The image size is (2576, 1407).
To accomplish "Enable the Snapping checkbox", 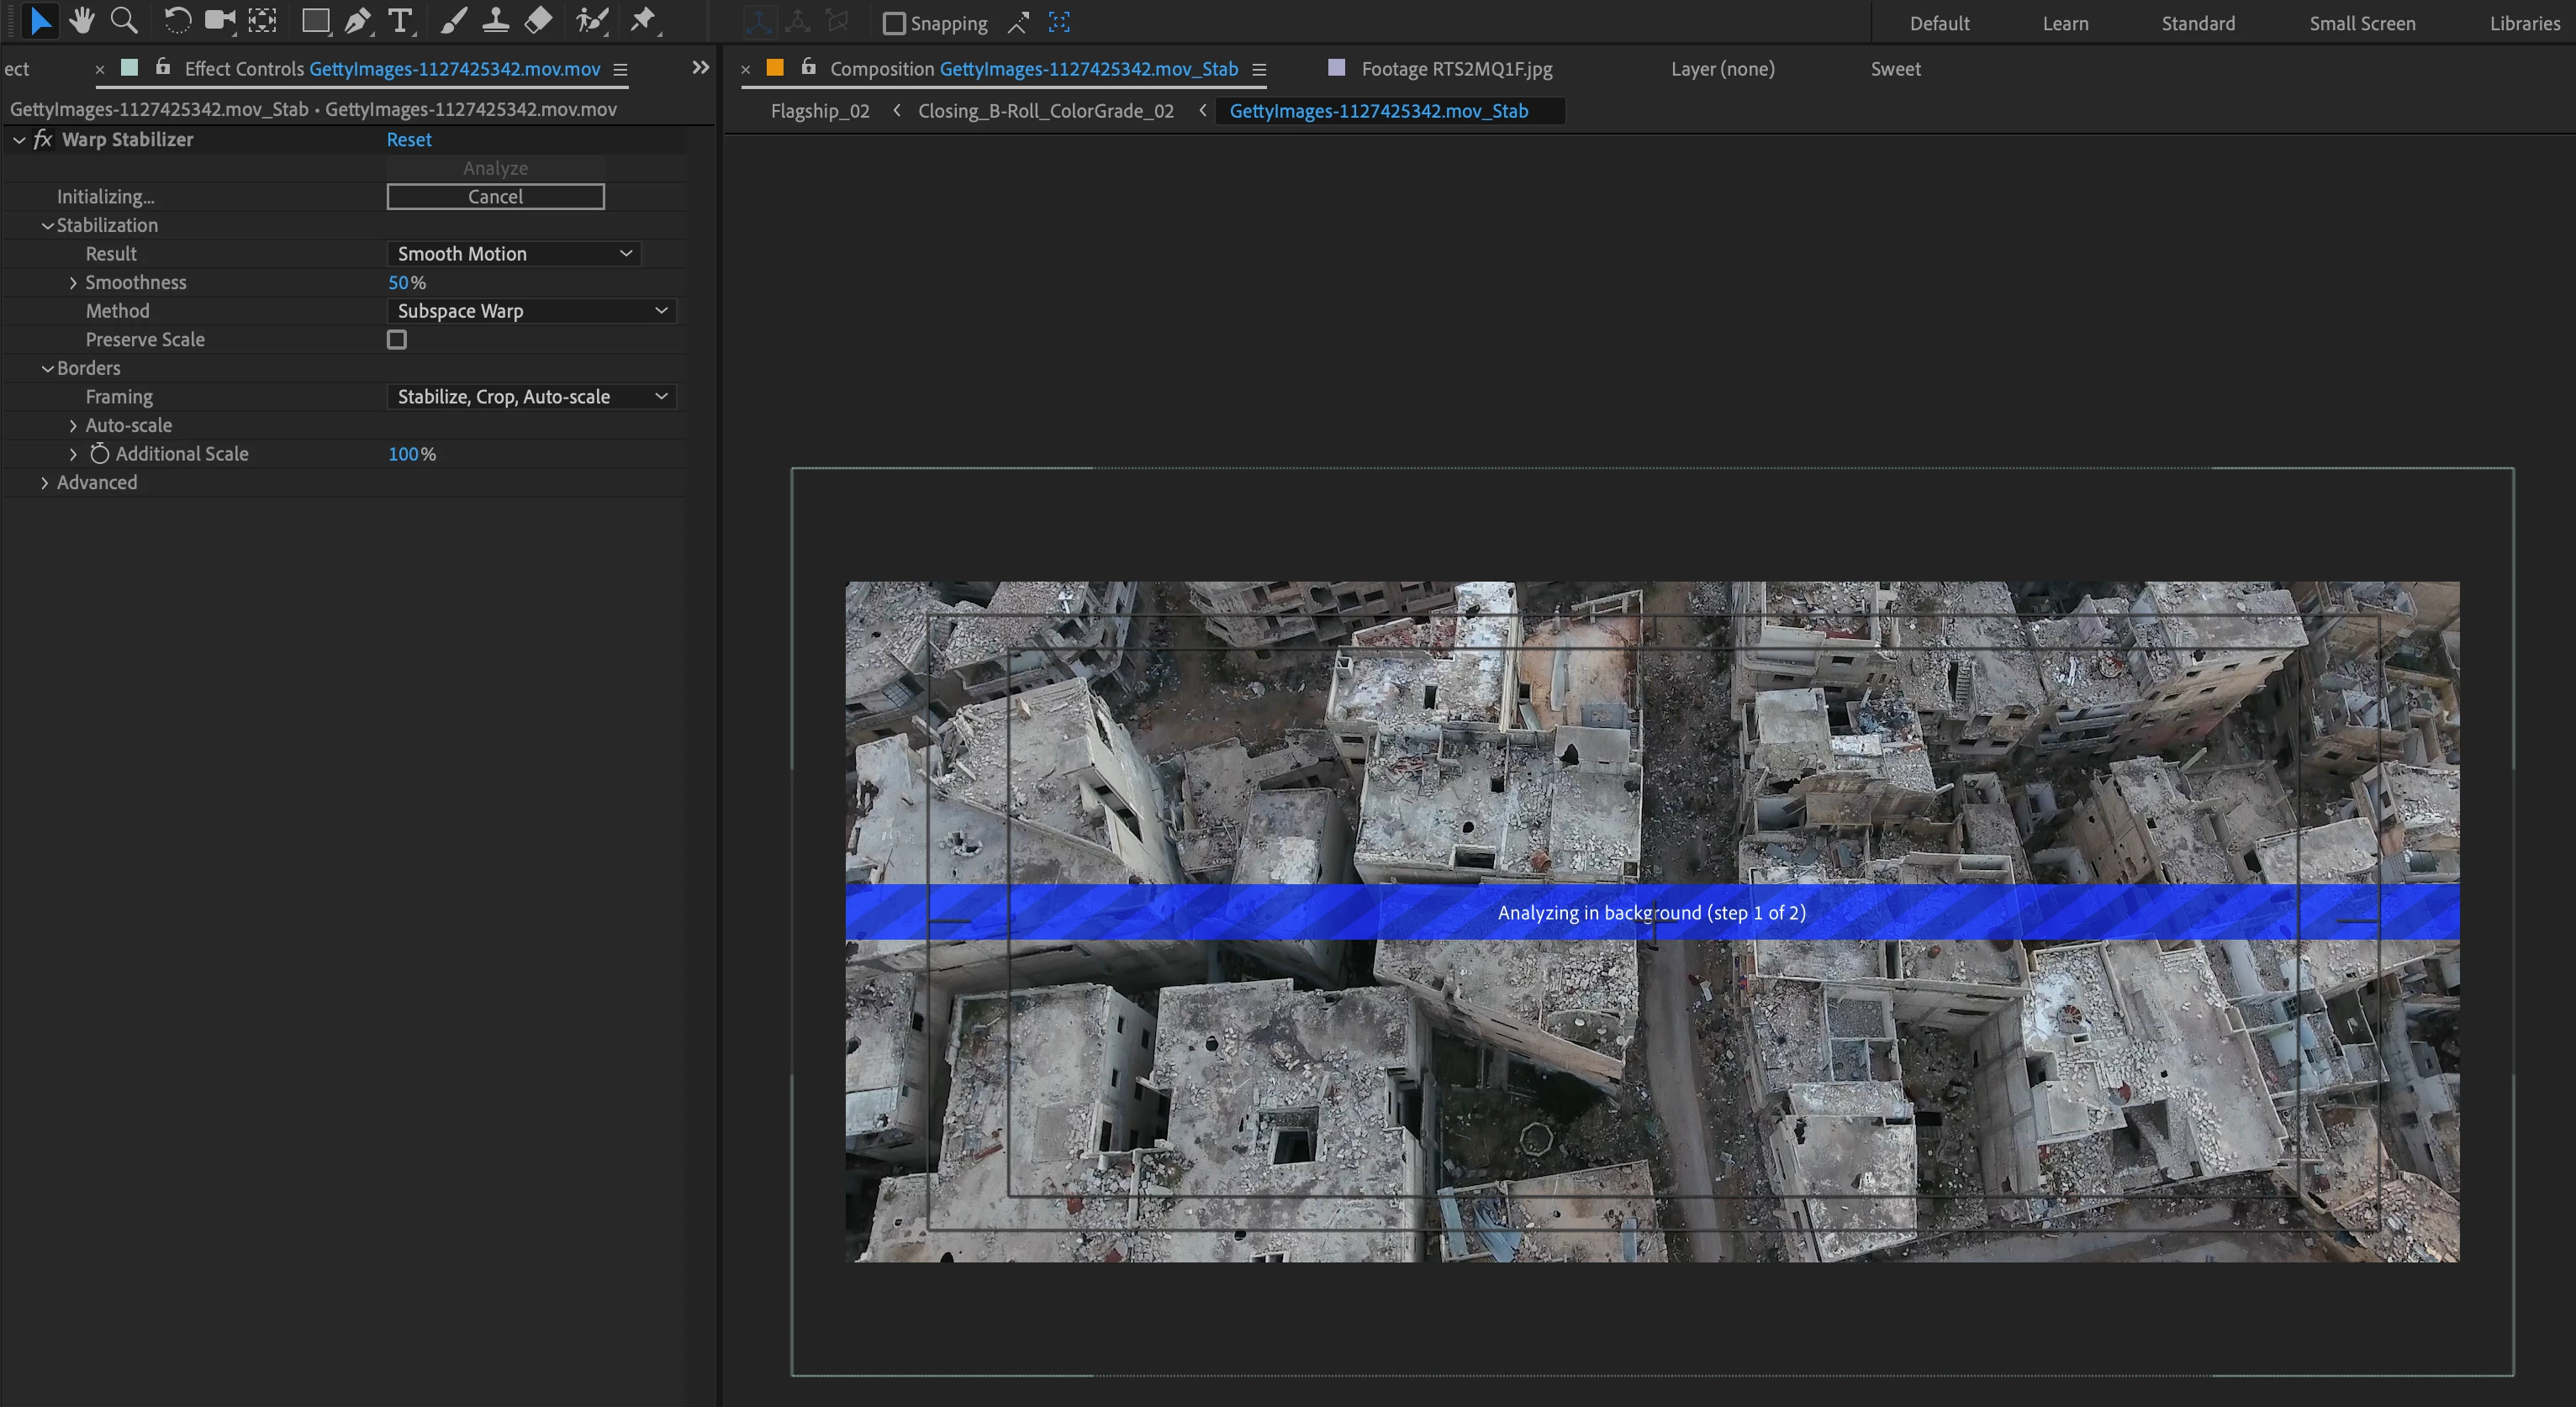I will pos(894,23).
